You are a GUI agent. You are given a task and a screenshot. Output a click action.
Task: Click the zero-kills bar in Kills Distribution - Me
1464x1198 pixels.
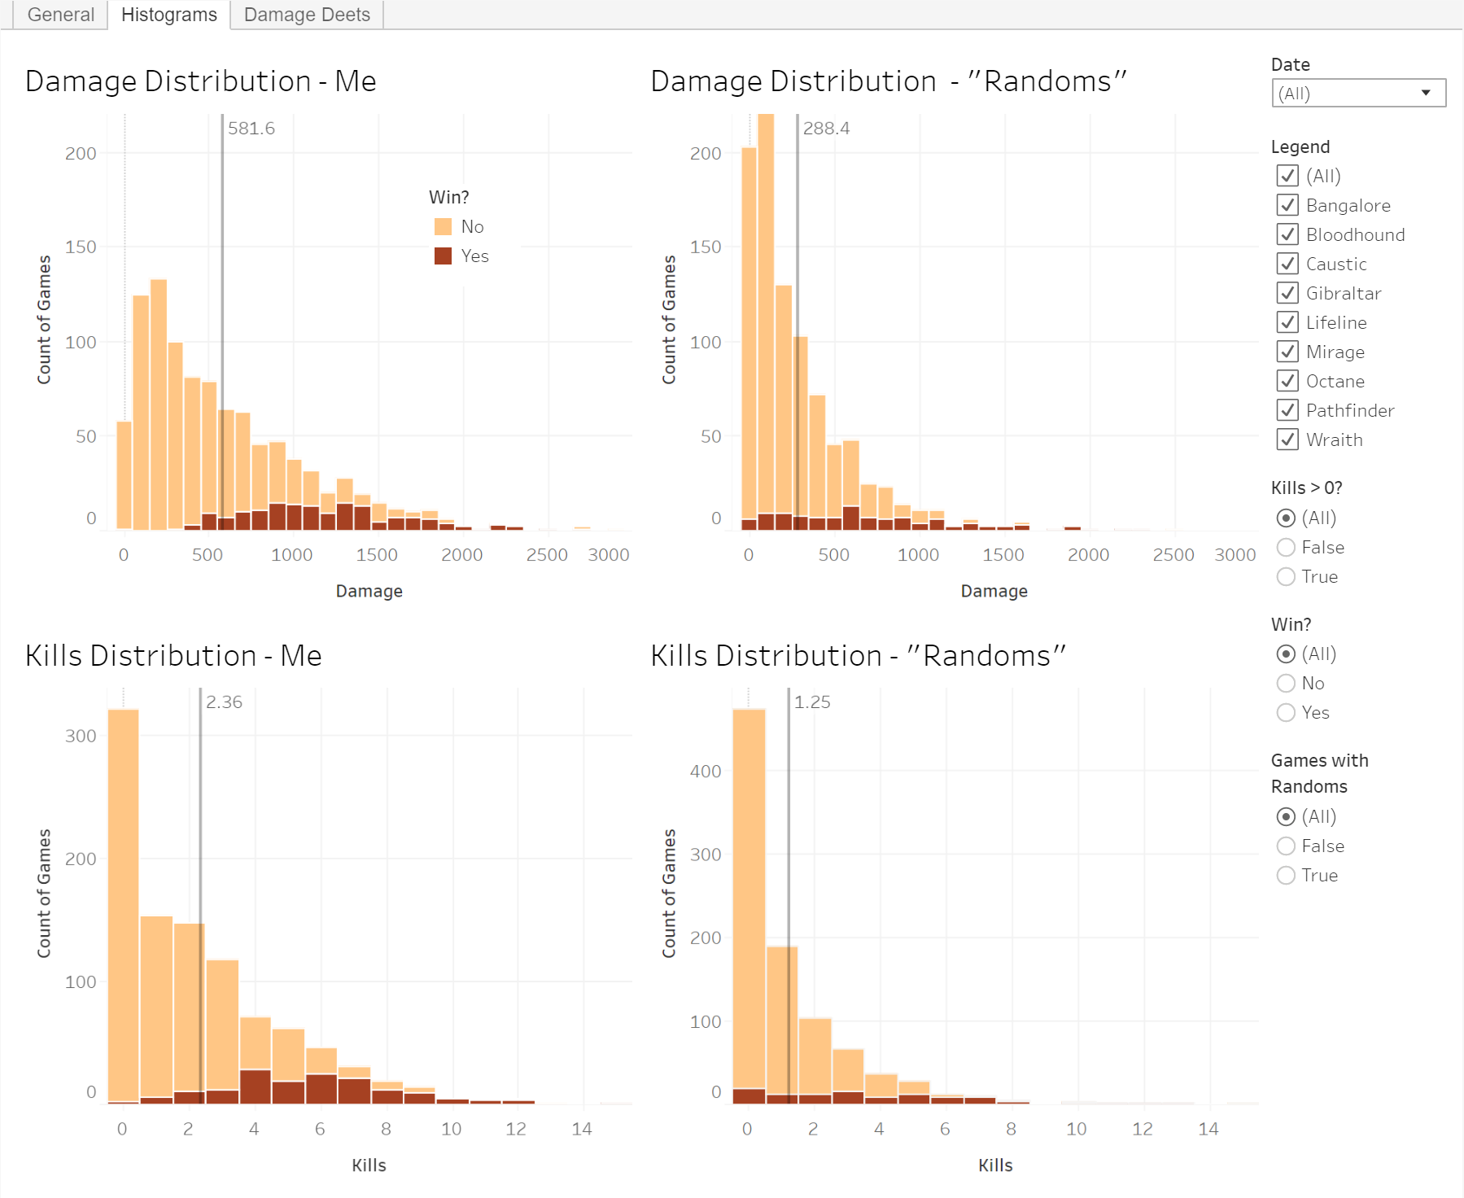[x=123, y=903]
